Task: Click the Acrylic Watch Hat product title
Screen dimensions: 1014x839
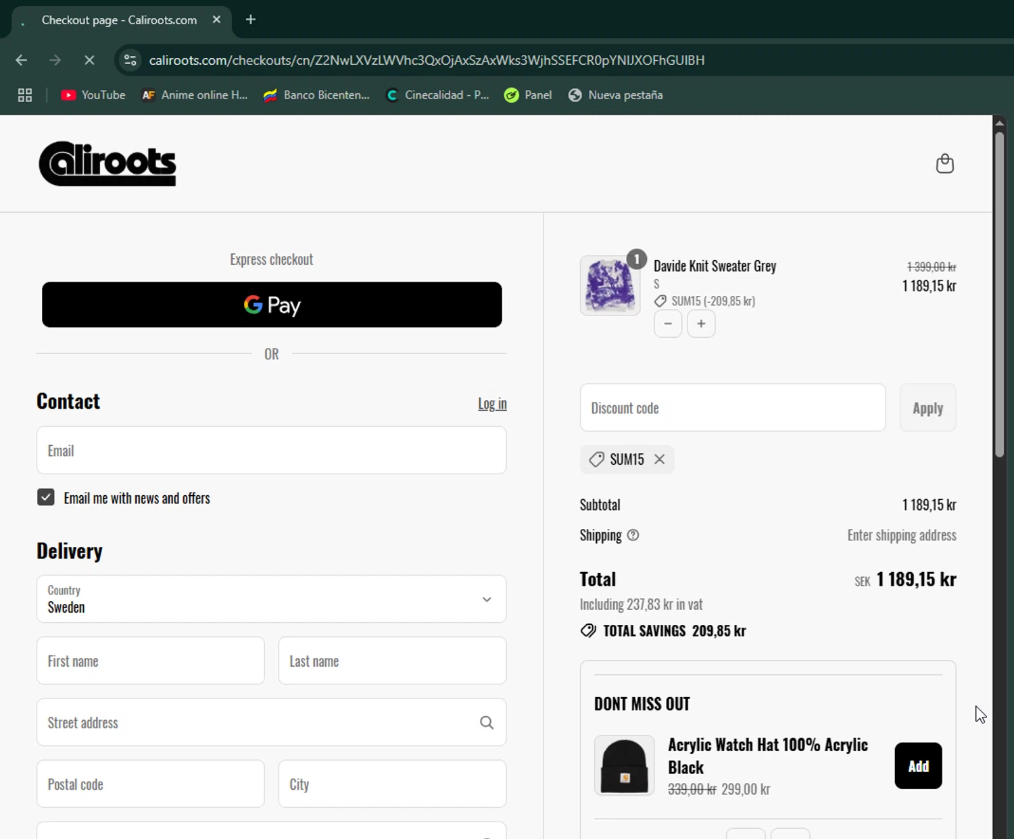Action: coord(768,756)
